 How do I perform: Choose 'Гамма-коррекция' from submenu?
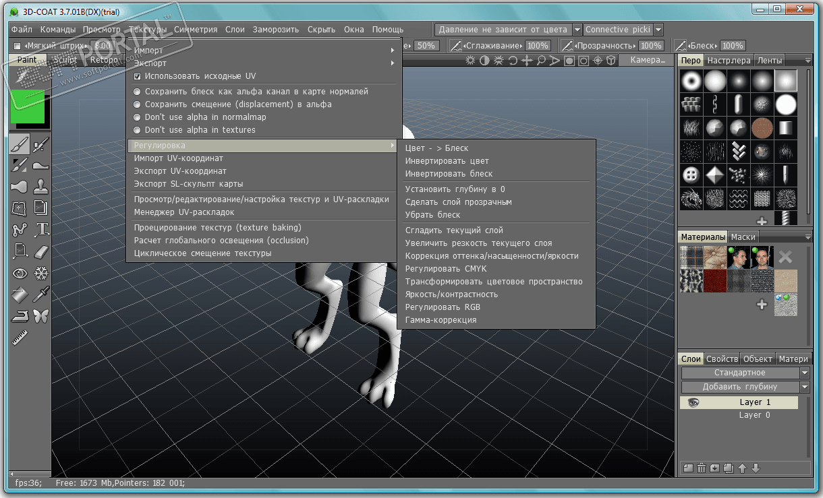(x=441, y=320)
